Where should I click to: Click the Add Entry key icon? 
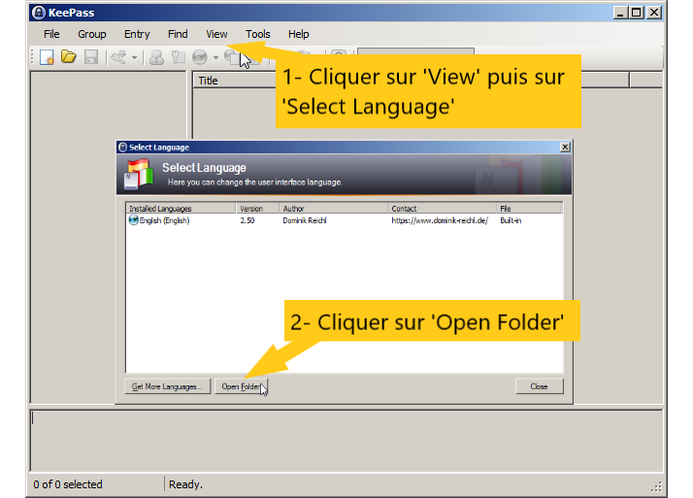click(118, 57)
